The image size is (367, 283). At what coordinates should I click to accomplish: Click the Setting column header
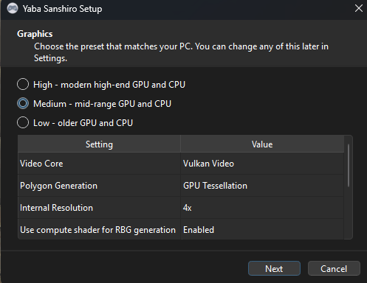coord(99,144)
